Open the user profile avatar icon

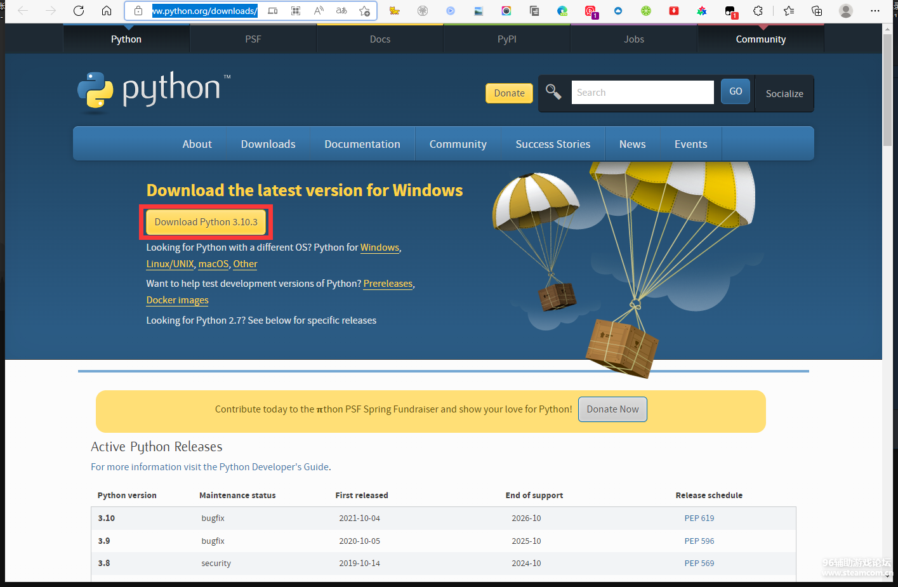845,11
